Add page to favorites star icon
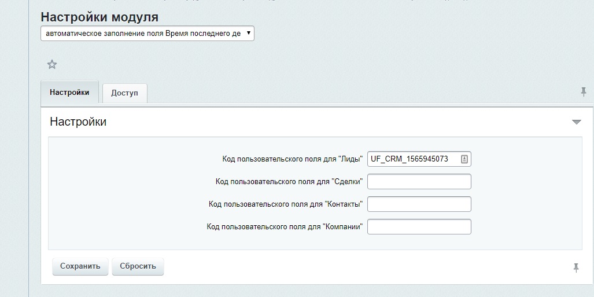The image size is (594, 297). point(52,64)
